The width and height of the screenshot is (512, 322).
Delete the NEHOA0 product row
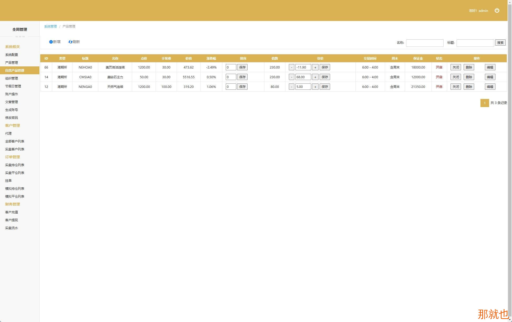click(x=469, y=67)
